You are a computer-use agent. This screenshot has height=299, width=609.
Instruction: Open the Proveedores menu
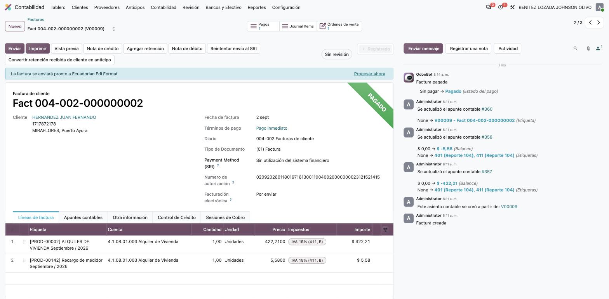[107, 7]
